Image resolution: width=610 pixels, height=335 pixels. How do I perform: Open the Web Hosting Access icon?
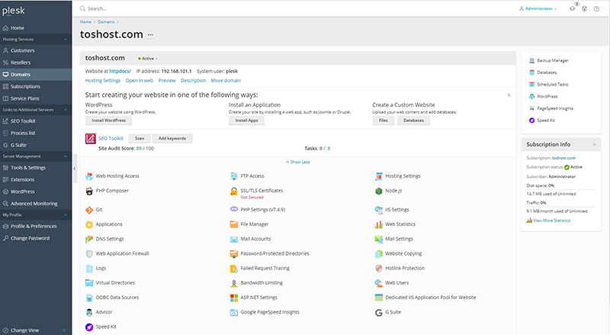[x=89, y=176]
